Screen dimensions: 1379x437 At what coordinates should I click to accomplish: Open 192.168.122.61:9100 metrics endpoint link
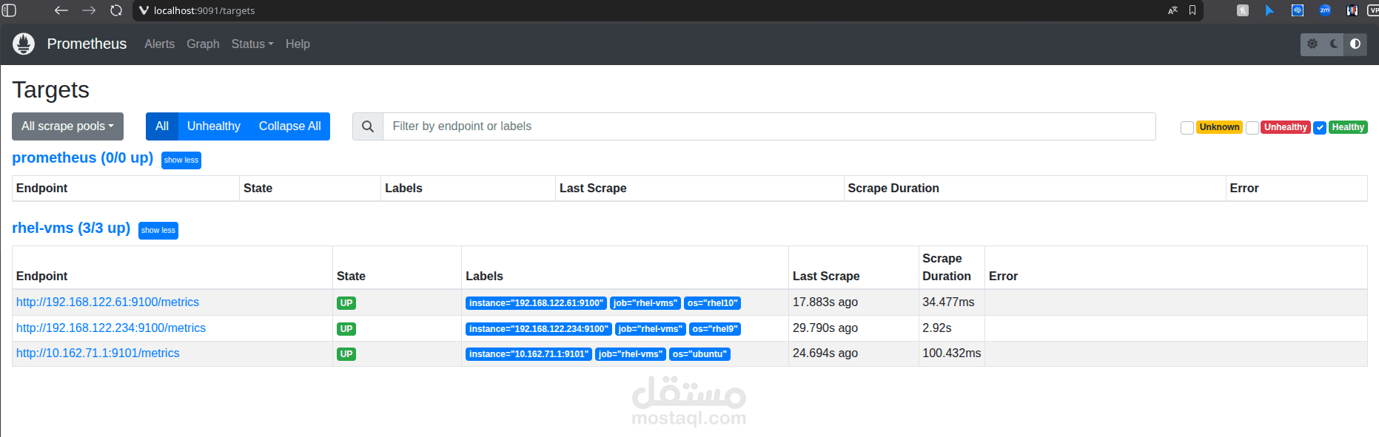[x=107, y=302]
